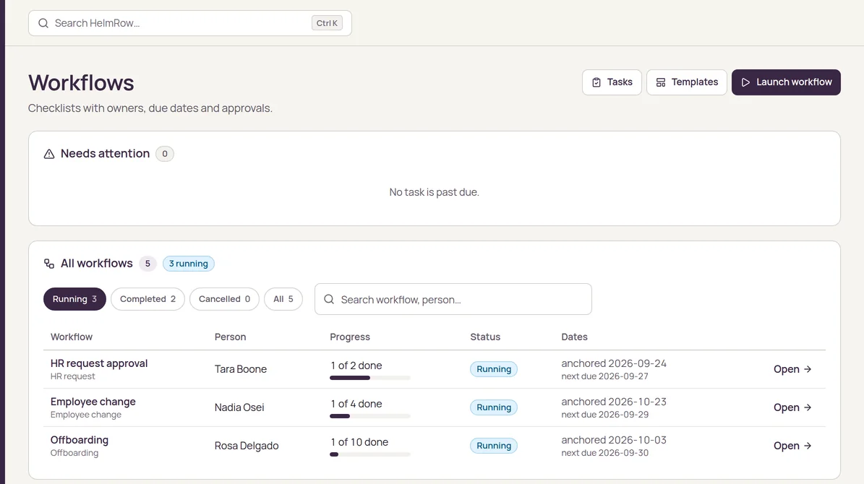Click Open link for Rosa Delgado's workflow
864x484 pixels.
792,446
